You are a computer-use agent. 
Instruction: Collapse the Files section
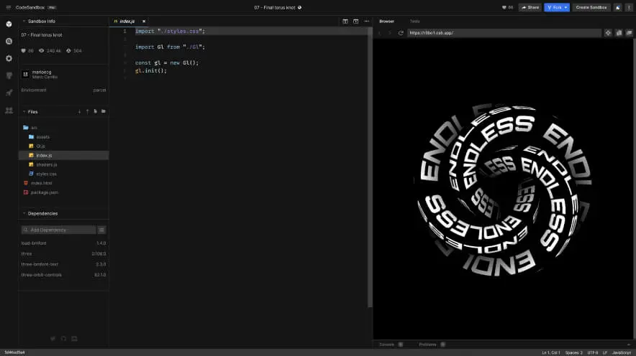tap(24, 111)
